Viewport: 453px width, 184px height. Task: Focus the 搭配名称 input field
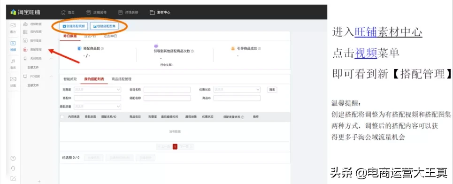[x=167, y=98]
